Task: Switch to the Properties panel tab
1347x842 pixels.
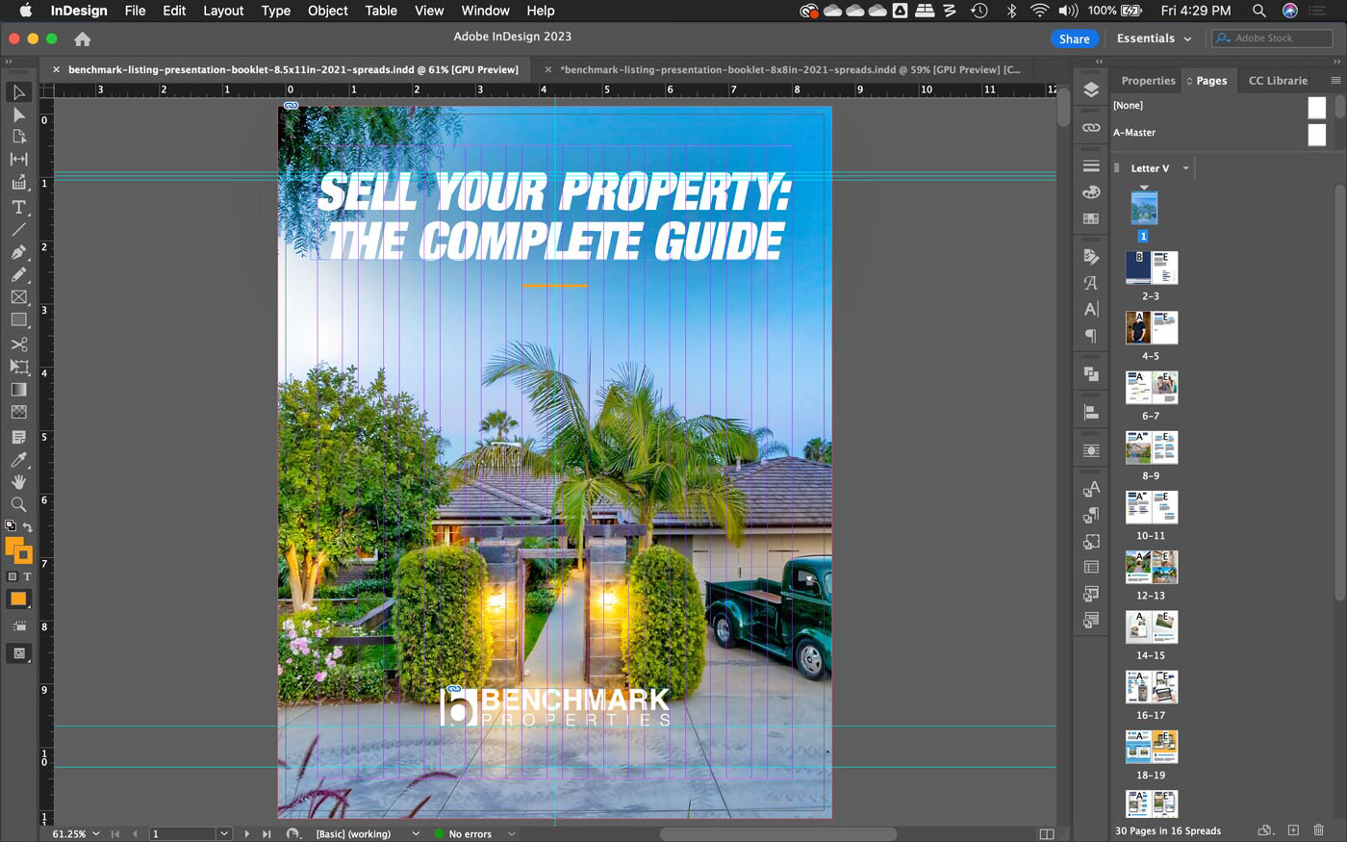Action: tap(1148, 81)
